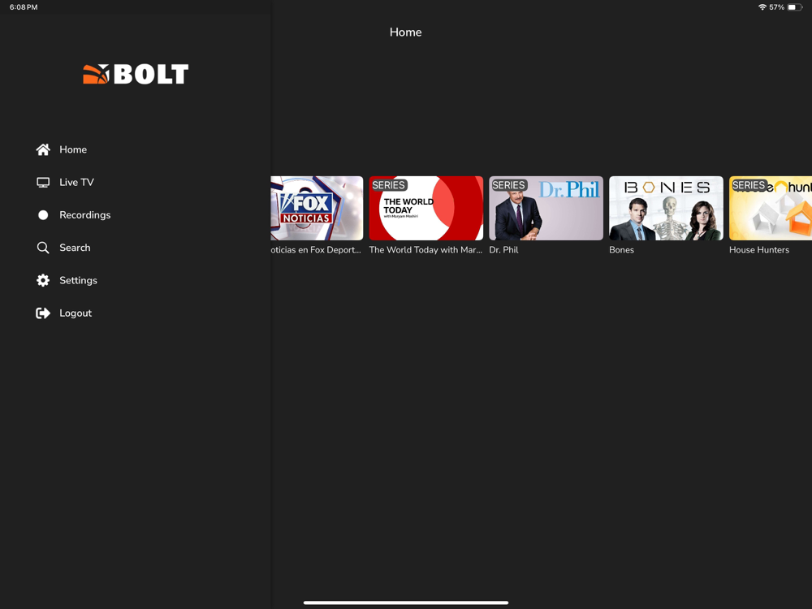Screen dimensions: 812x609
Task: Open the Dr. Phil show thumbnail
Action: [x=546, y=208]
